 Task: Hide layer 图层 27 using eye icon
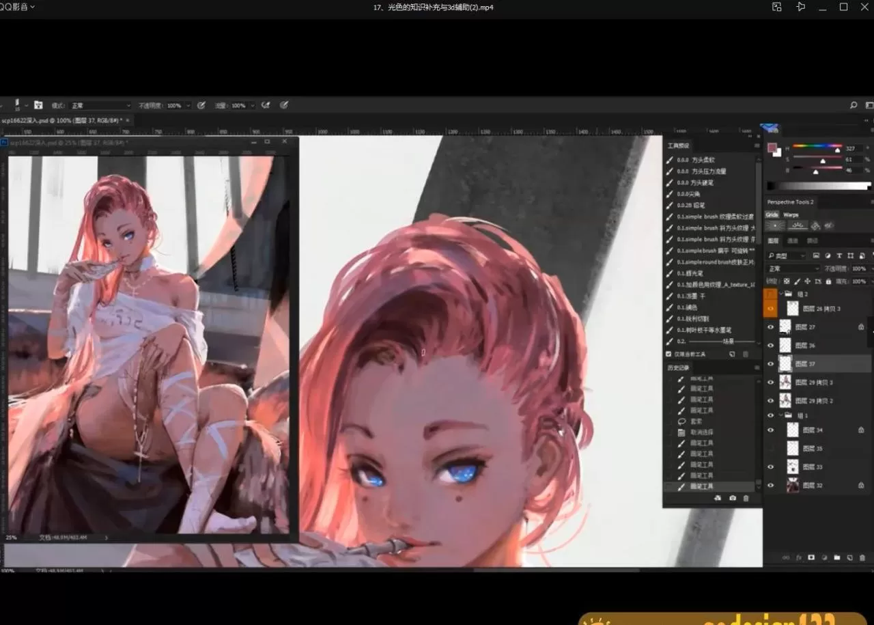click(771, 327)
